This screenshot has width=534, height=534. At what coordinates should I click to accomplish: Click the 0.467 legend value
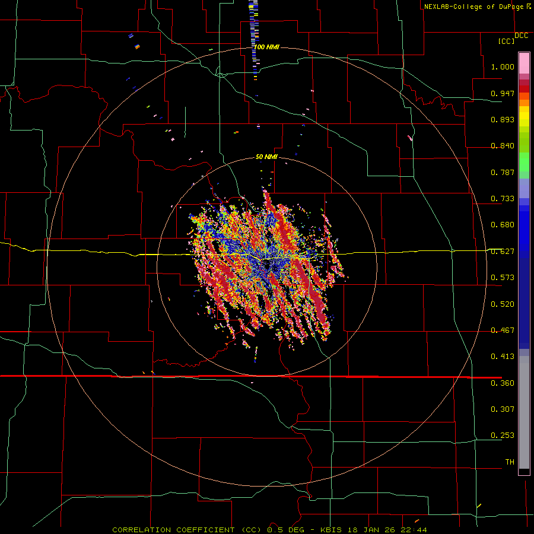click(503, 330)
